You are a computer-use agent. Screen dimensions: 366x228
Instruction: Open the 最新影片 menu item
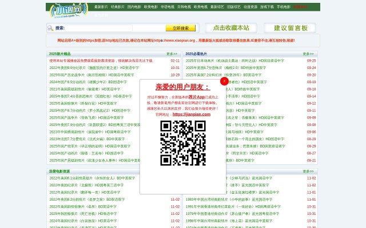click(101, 7)
